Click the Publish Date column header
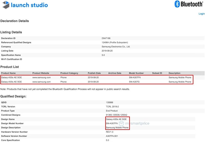Viewport: 205px width, 142px height. click(x=94, y=73)
